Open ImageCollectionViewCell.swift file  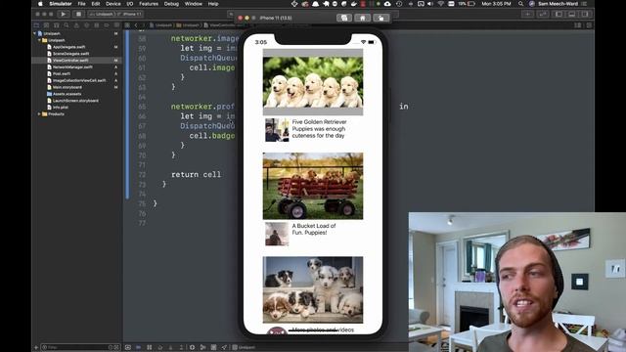[x=79, y=80]
